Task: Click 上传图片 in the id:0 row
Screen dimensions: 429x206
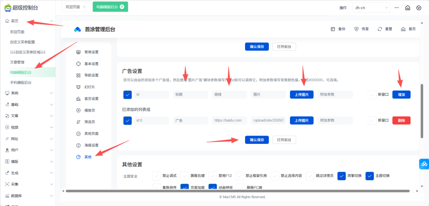Action: point(302,120)
